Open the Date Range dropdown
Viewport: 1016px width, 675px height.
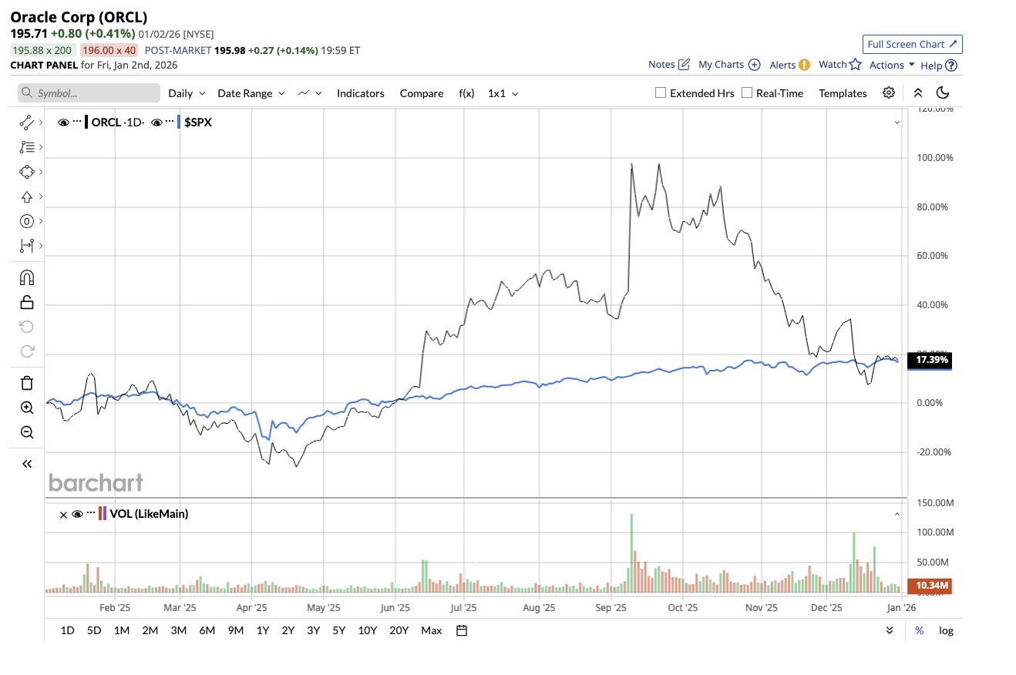251,93
